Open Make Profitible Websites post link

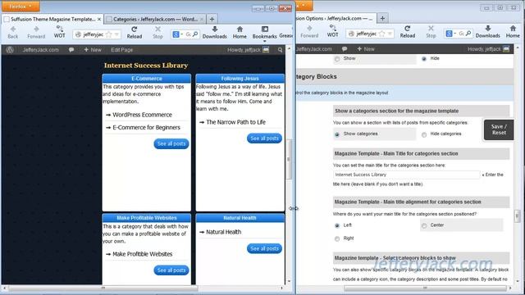coord(142,254)
